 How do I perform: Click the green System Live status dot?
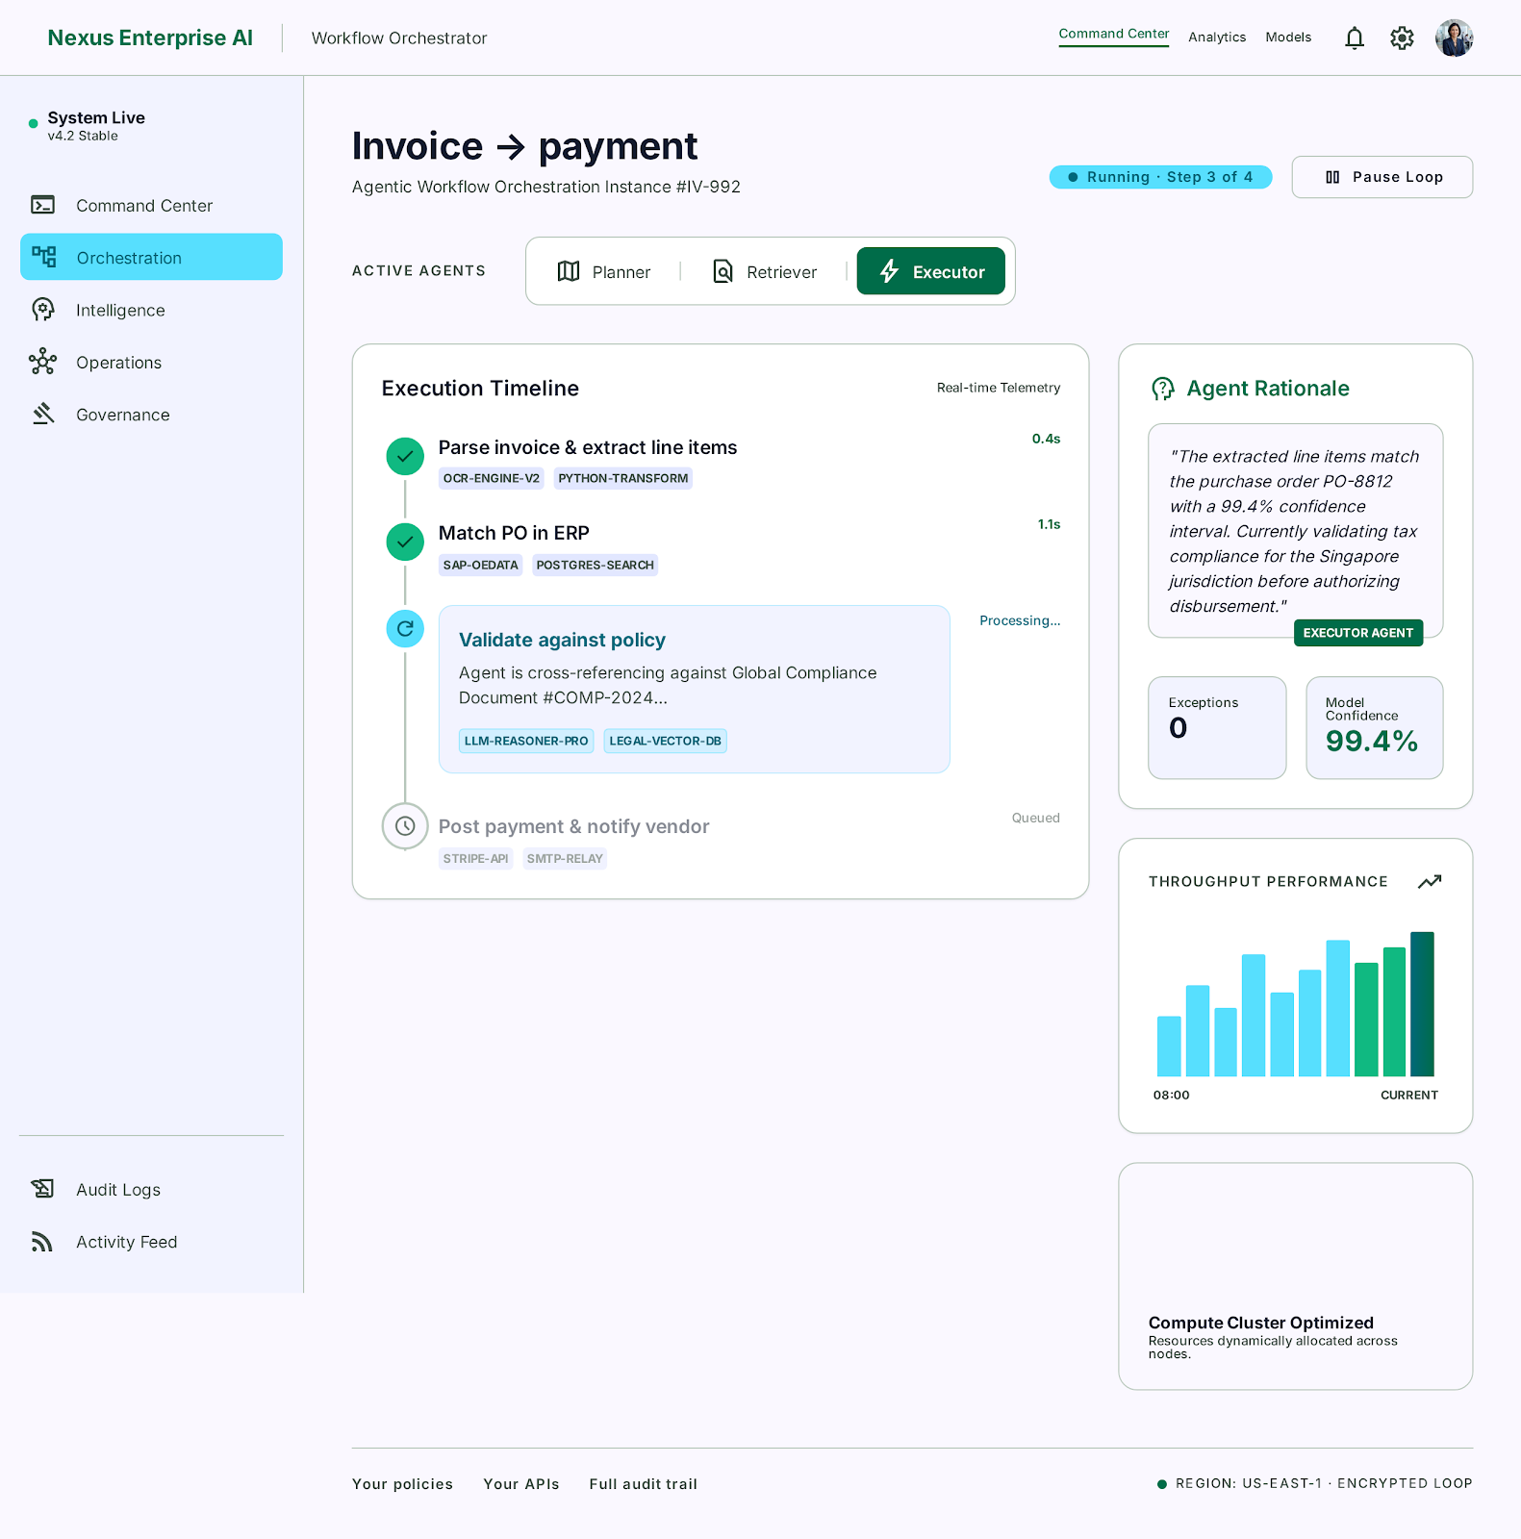33,123
